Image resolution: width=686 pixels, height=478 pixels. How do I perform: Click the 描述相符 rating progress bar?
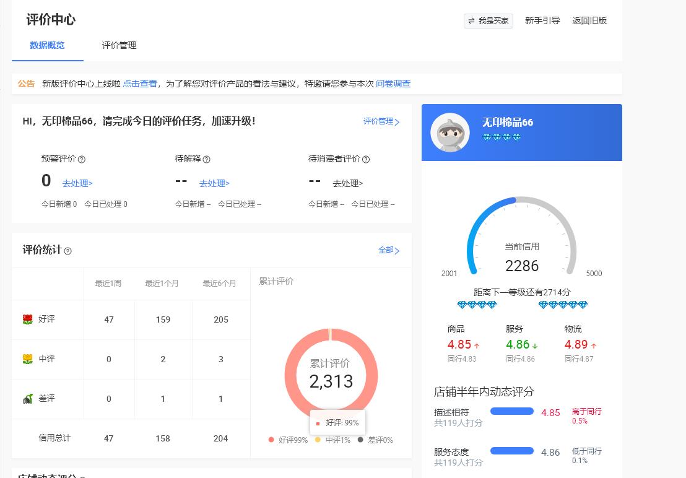512,411
